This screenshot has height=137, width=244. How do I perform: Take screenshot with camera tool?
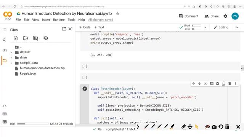pos(214,127)
